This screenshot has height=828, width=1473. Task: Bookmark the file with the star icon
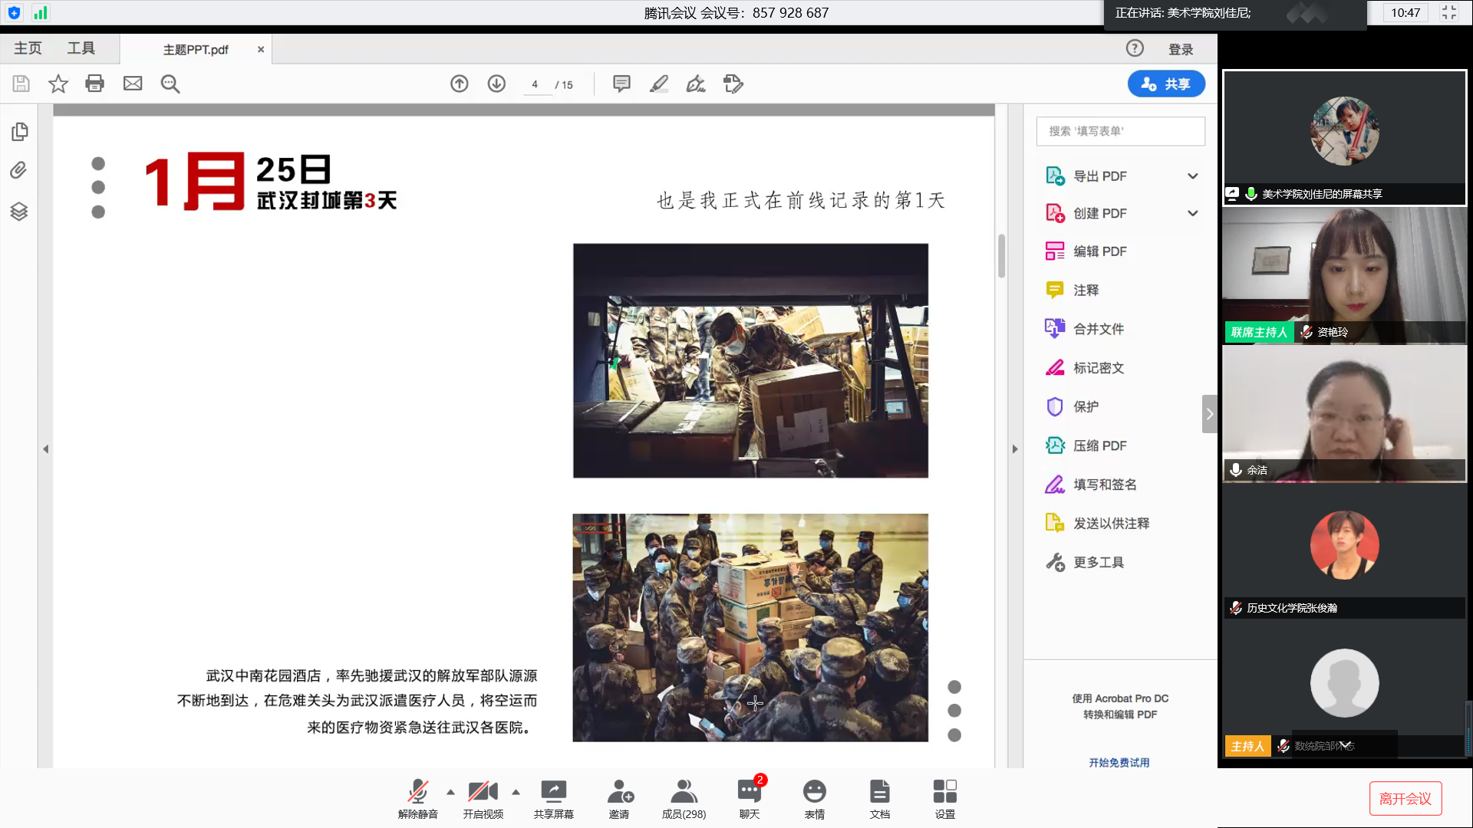pyautogui.click(x=58, y=84)
